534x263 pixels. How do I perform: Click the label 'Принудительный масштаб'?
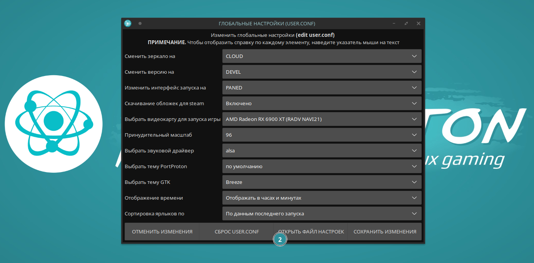[x=158, y=135]
